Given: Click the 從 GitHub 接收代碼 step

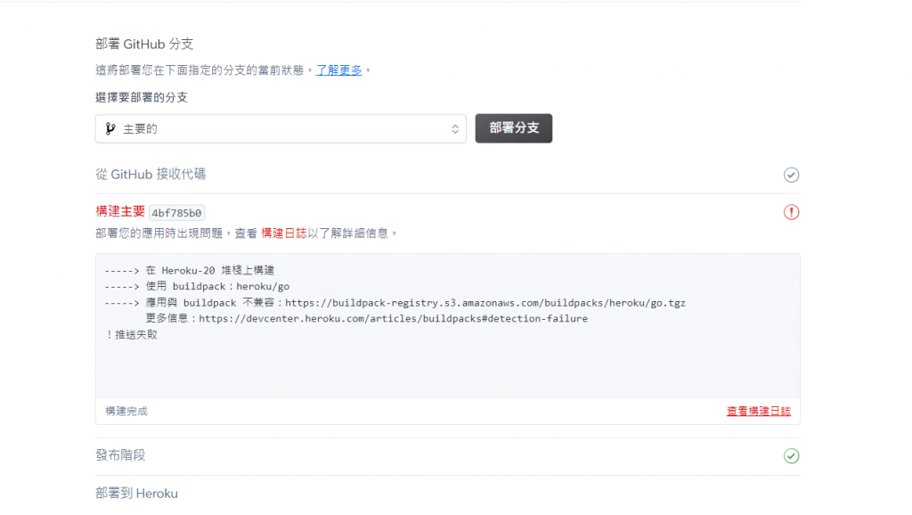Looking at the screenshot, I should (x=151, y=174).
